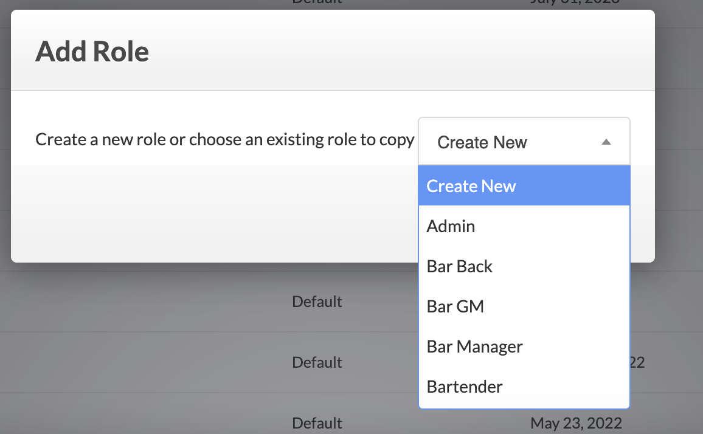
Task: Click the 'Create a new role' instruction text
Action: tap(224, 139)
